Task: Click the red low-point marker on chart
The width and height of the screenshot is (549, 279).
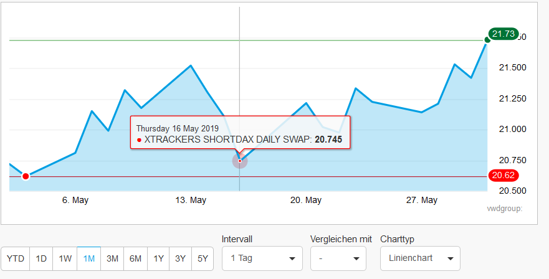Action: click(26, 176)
